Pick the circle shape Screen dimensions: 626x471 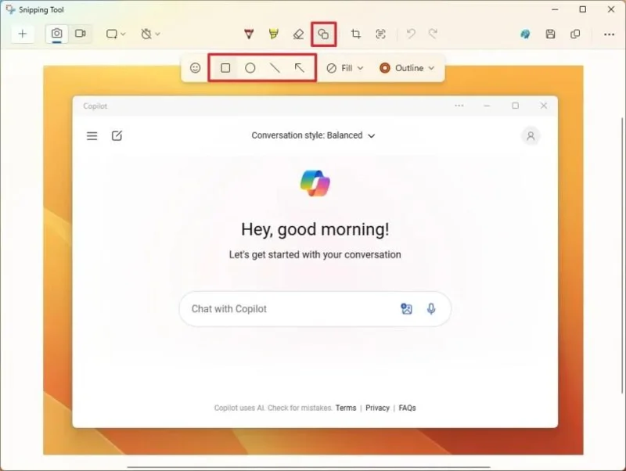coord(250,68)
